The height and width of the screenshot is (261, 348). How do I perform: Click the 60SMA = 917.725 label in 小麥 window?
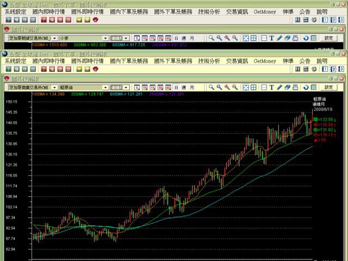coord(128,45)
